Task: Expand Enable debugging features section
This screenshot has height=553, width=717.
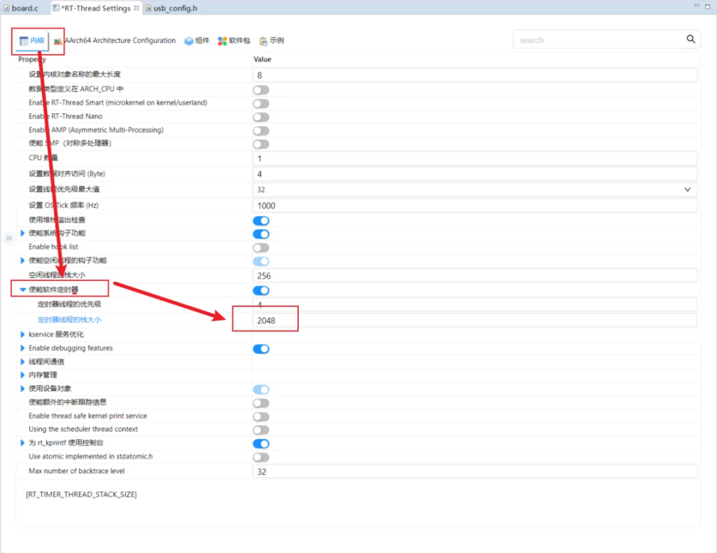Action: (x=23, y=348)
